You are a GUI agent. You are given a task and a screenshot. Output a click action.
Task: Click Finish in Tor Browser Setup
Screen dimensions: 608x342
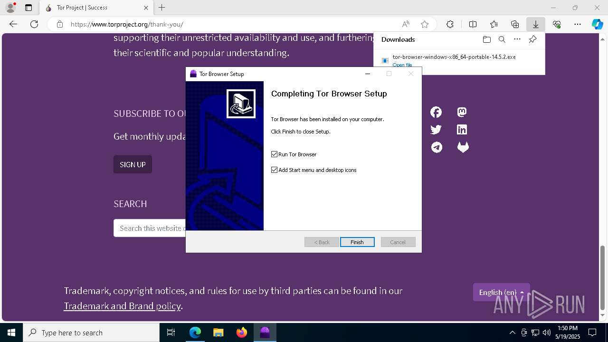tap(357, 242)
